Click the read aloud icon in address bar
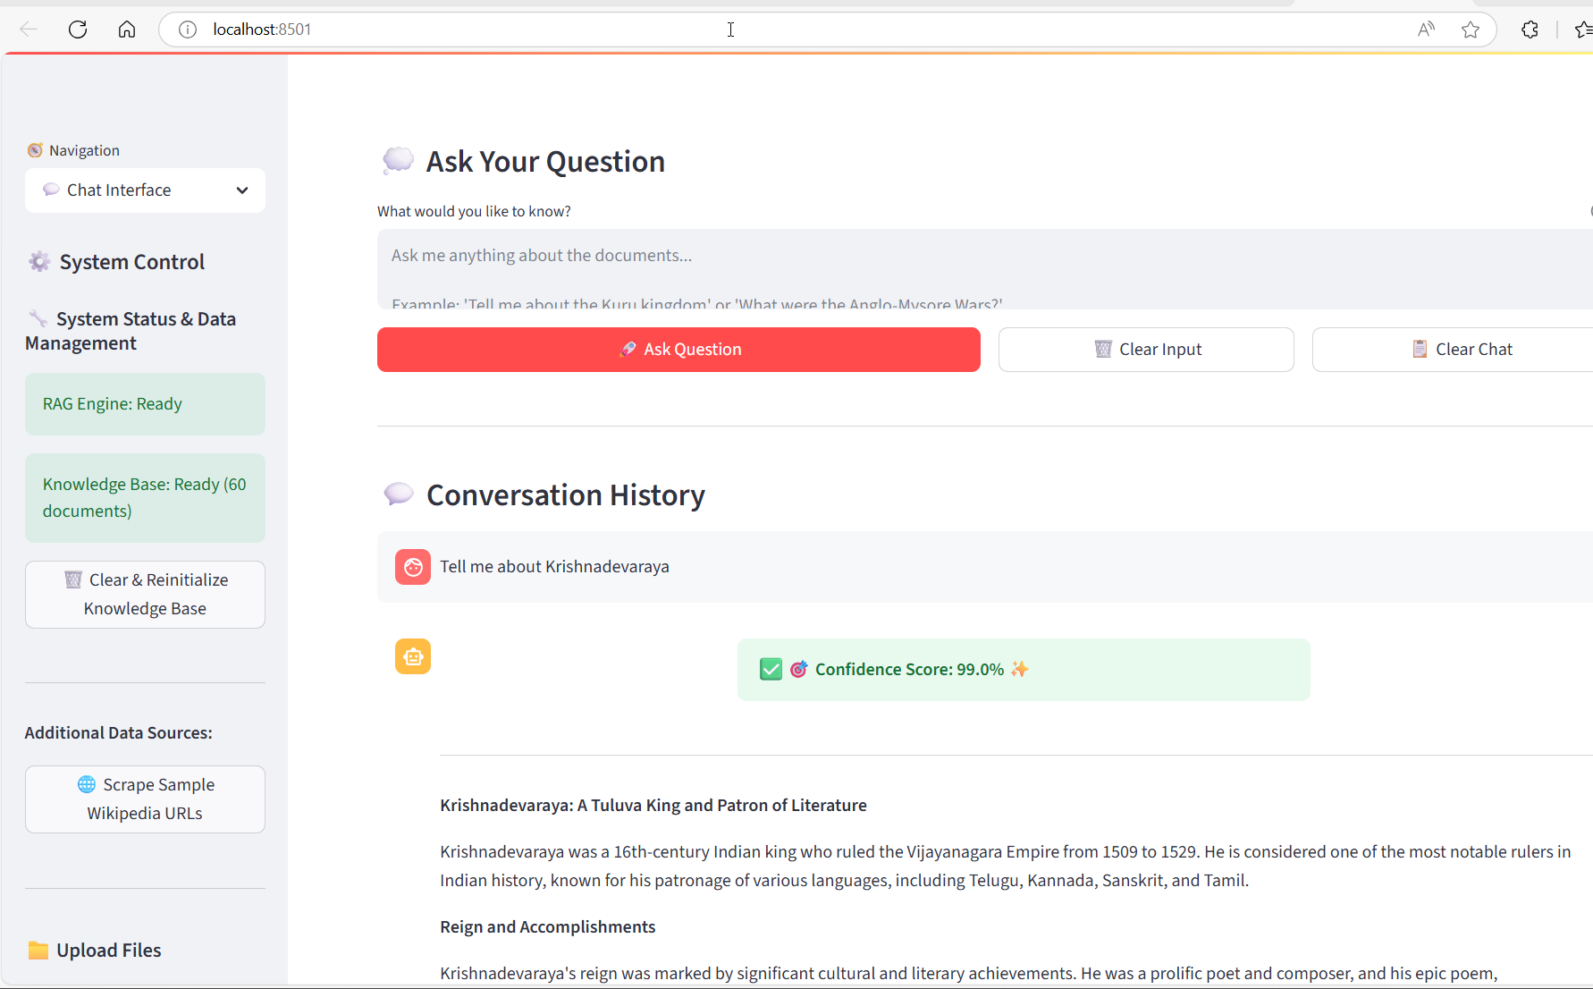1593x989 pixels. (1426, 30)
